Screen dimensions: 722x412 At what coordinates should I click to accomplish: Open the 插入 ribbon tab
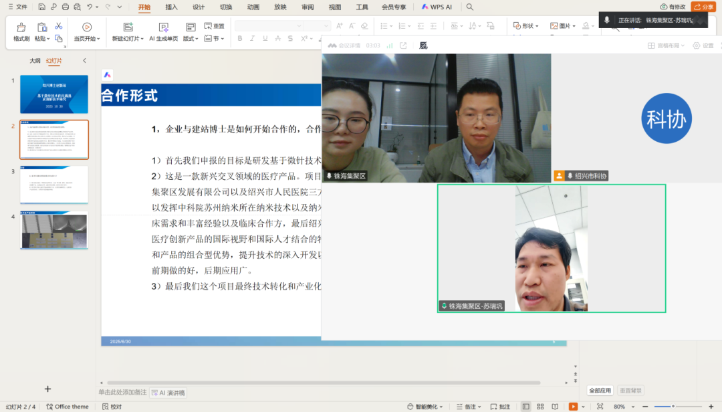tap(171, 7)
